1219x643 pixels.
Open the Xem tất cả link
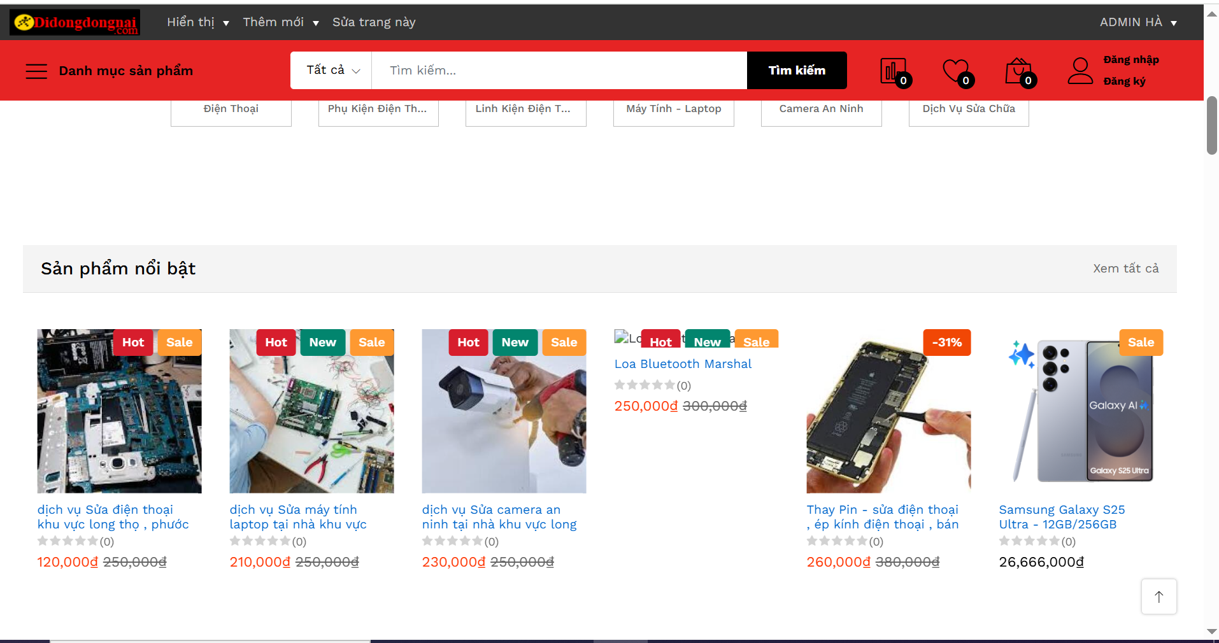click(1125, 268)
